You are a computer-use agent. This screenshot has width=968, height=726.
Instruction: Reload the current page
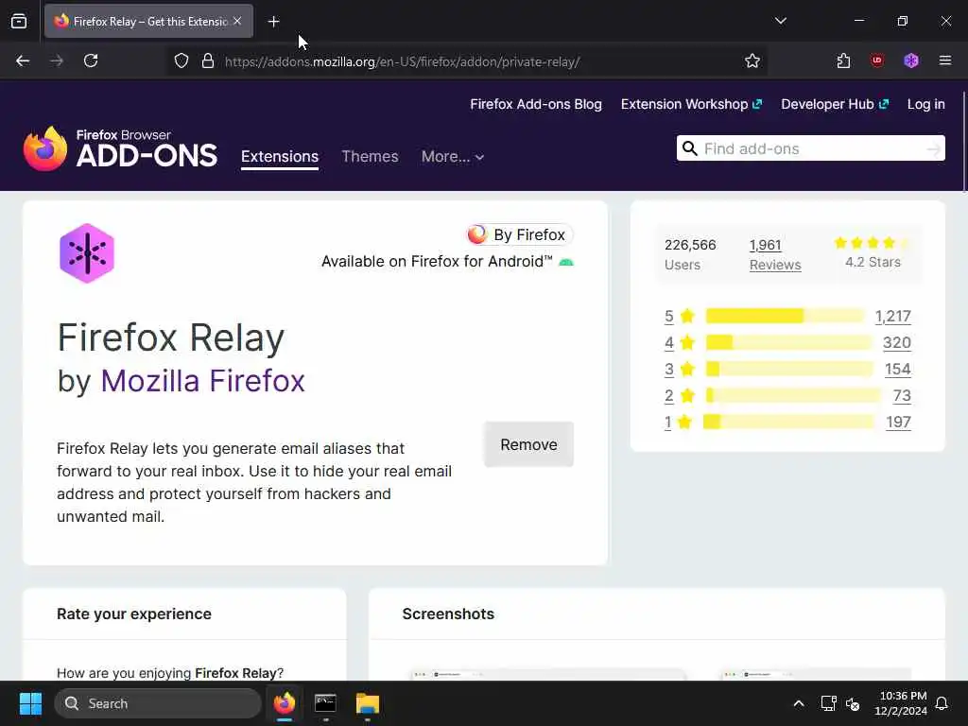pyautogui.click(x=91, y=61)
